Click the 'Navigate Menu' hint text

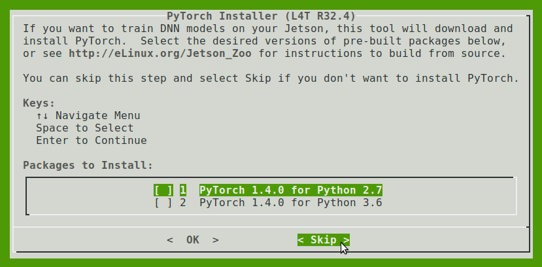[x=98, y=116]
